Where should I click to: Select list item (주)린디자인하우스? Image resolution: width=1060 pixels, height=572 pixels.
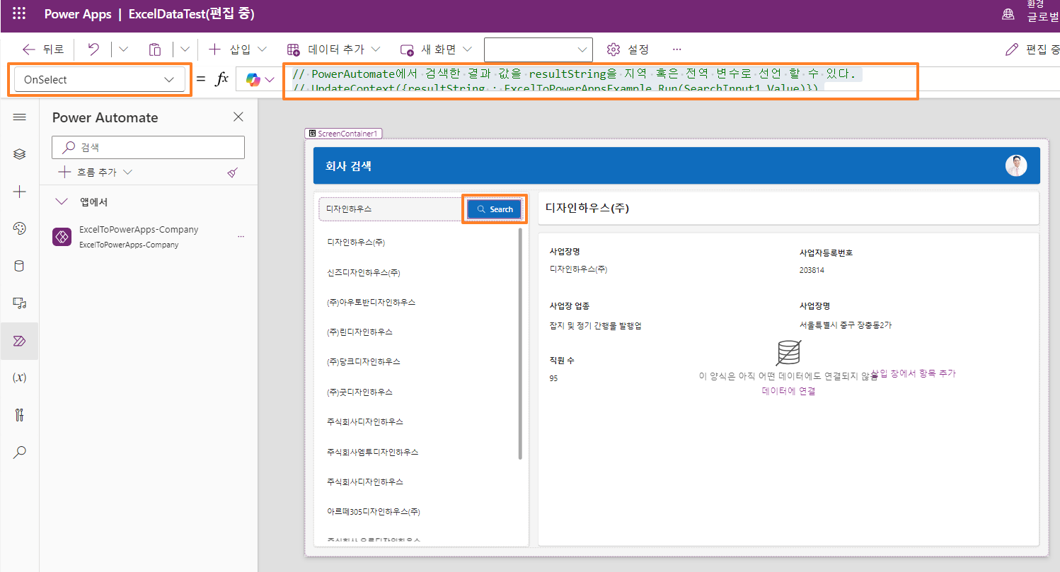tap(359, 332)
